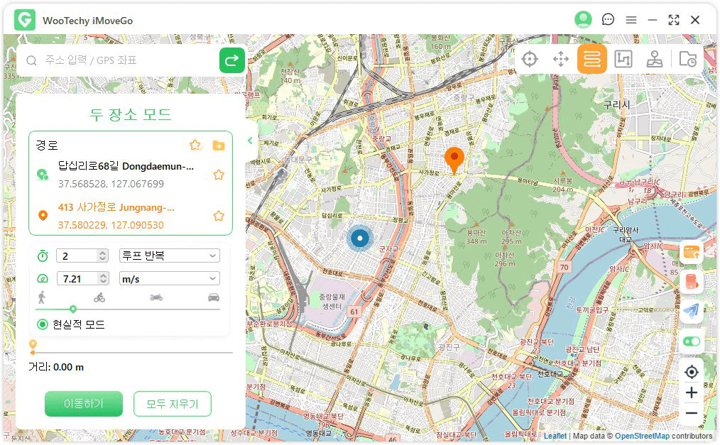Switch to multi-spot route mode icon
Screen dimensions: 720x445
coord(623,60)
